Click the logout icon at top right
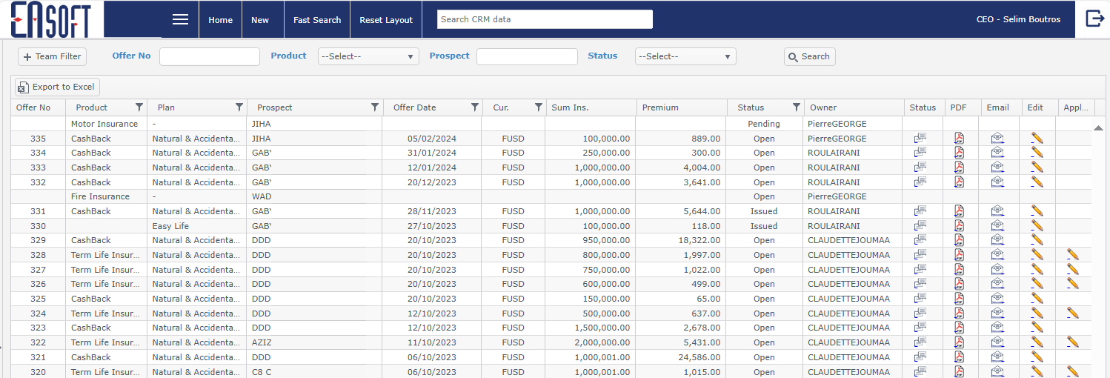Viewport: 1110px width, 378px height. 1094,19
